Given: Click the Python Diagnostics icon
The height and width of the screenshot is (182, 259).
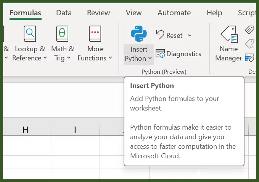Looking at the screenshot, I should [x=160, y=54].
